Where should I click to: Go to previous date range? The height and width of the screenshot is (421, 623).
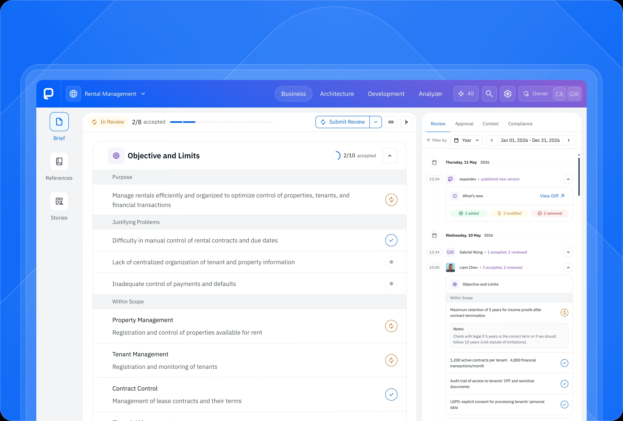point(492,140)
